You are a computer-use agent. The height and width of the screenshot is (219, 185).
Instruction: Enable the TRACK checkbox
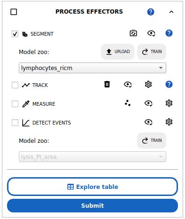15,85
